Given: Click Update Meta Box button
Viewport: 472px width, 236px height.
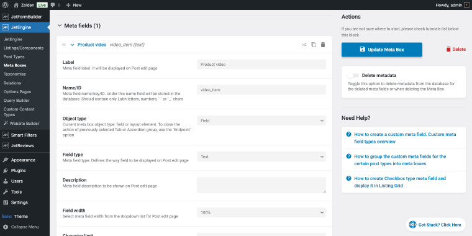Looking at the screenshot, I should [382, 50].
